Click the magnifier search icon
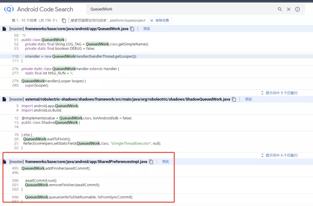Screen dimensions: 313x206 click(x=280, y=9)
